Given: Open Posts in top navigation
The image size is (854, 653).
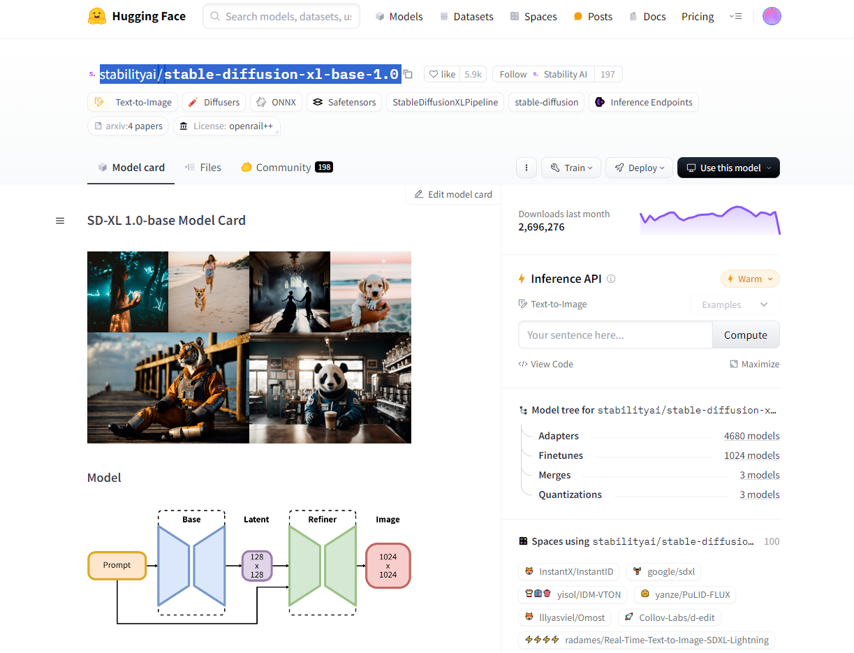Looking at the screenshot, I should [593, 16].
